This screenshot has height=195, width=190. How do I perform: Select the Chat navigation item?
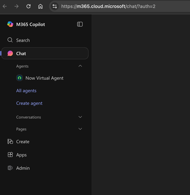tap(45, 53)
